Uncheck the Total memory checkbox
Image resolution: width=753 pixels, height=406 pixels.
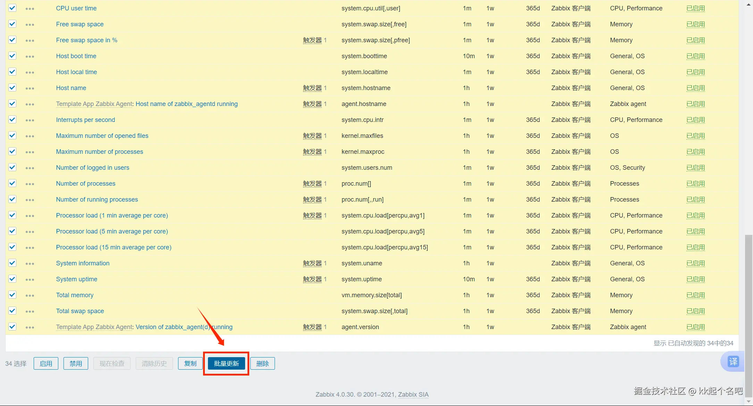click(12, 295)
